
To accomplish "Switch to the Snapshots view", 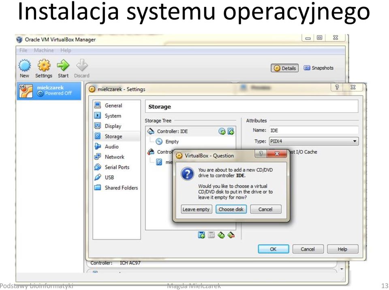I will click(318, 68).
